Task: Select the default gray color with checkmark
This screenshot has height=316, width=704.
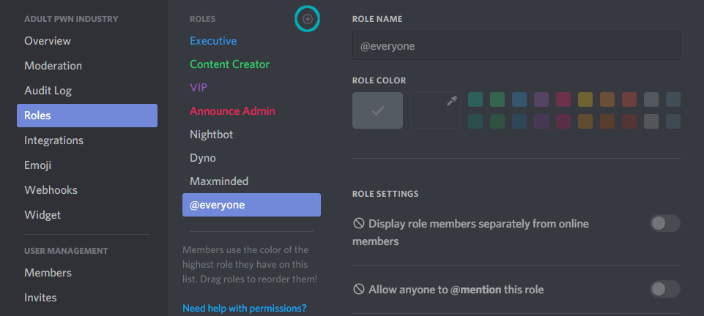Action: click(377, 110)
